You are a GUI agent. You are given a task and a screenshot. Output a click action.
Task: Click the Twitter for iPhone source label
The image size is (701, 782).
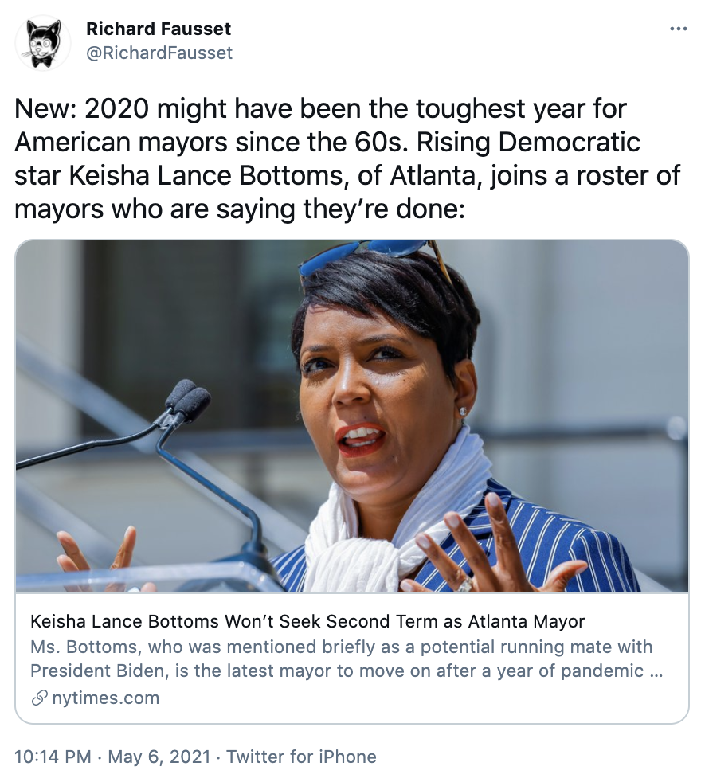point(301,757)
